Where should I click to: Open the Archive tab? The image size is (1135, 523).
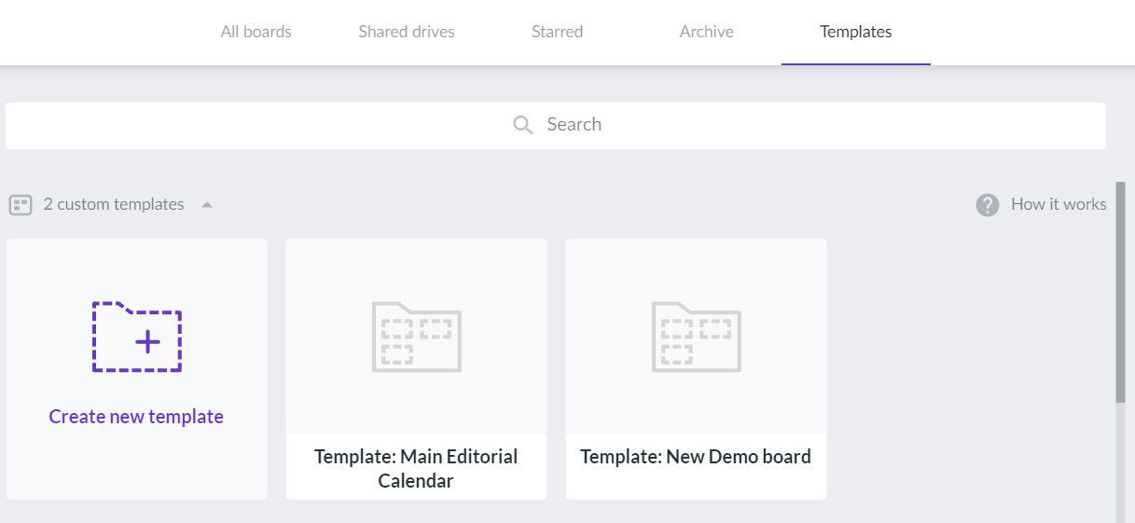click(707, 32)
